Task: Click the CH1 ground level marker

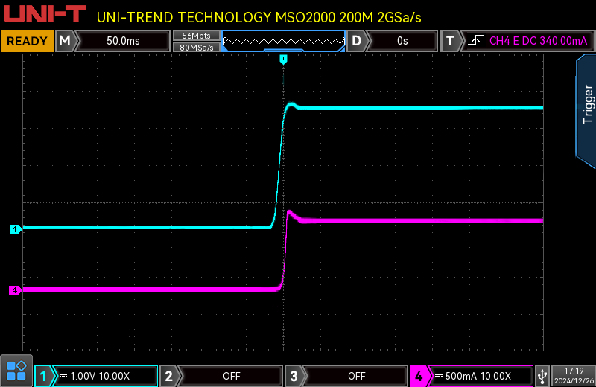Action: (14, 228)
